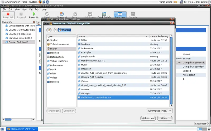Click the Power On play icon
The image size is (211, 131).
tap(34, 14)
